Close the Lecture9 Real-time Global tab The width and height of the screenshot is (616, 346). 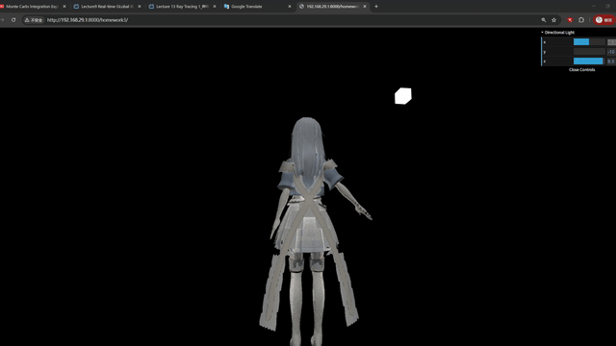(140, 7)
